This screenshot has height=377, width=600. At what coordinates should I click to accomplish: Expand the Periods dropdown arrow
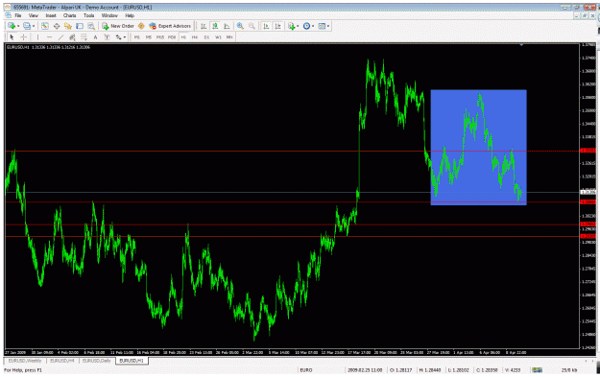[x=313, y=26]
